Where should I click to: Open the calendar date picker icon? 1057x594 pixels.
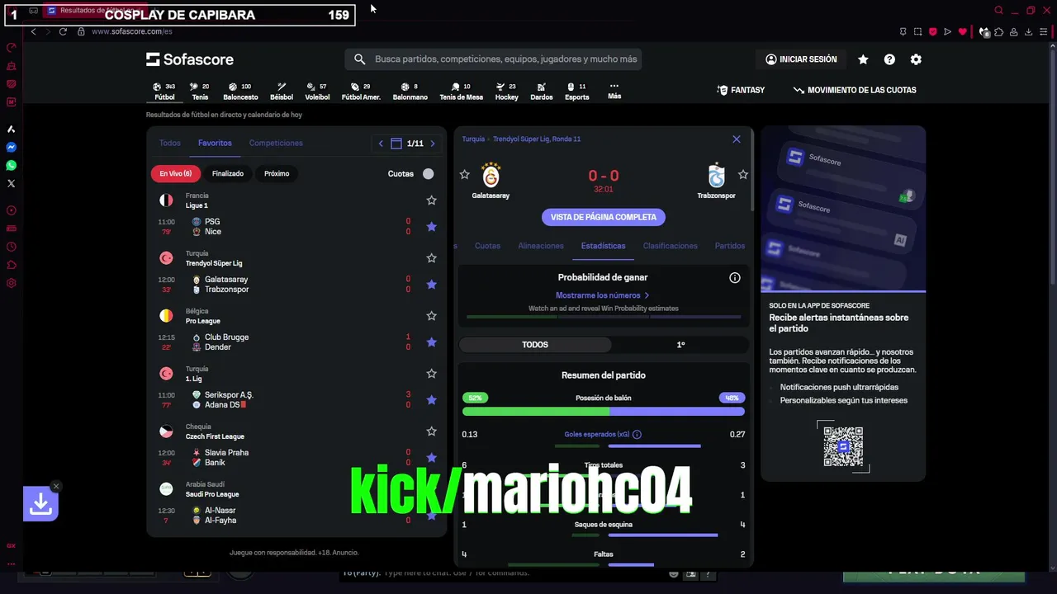pyautogui.click(x=396, y=144)
